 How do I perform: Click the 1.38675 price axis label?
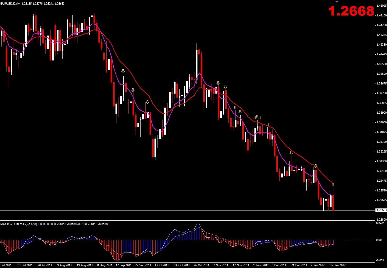click(x=381, y=84)
